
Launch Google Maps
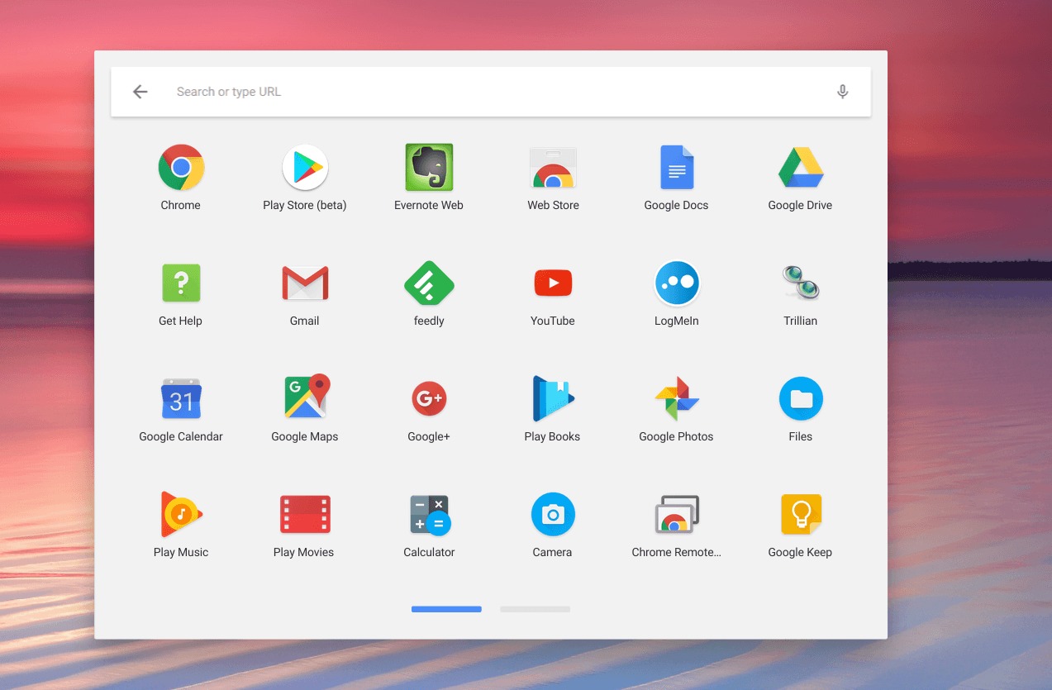pos(305,399)
